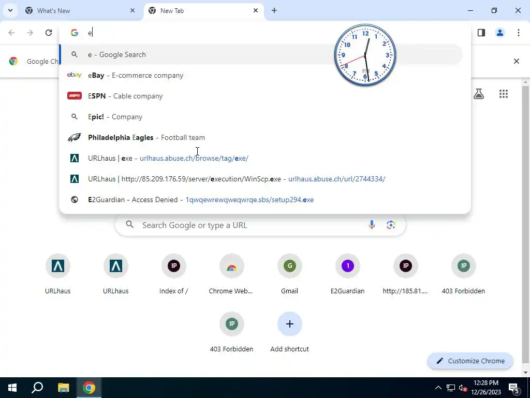The width and height of the screenshot is (530, 398).
Task: Close the New Tab tab
Action: pos(256,10)
